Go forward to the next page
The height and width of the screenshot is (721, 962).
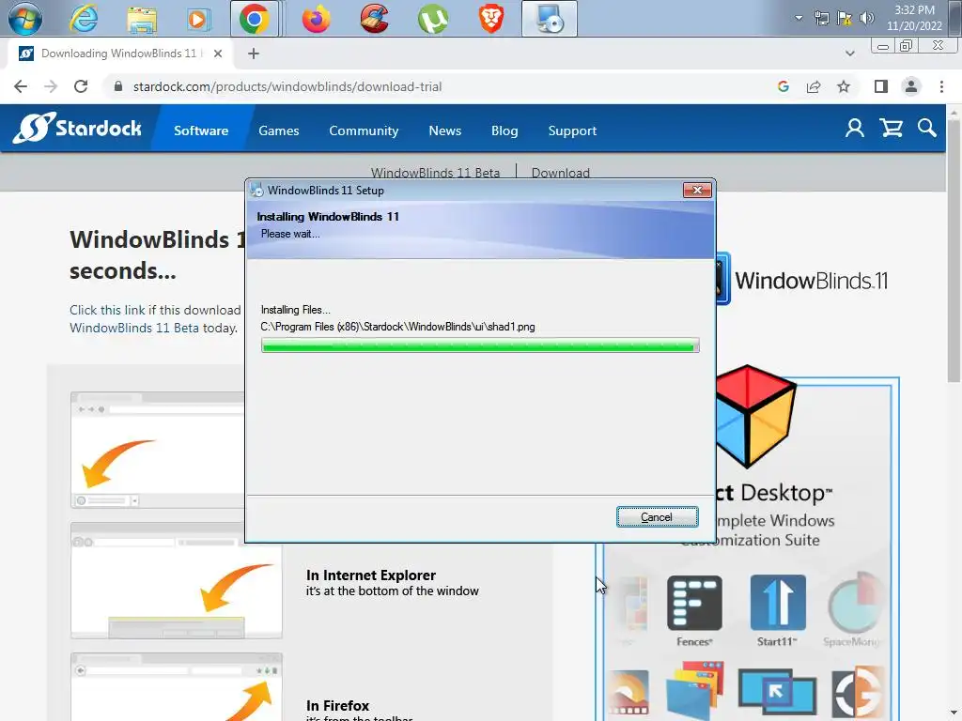51,86
